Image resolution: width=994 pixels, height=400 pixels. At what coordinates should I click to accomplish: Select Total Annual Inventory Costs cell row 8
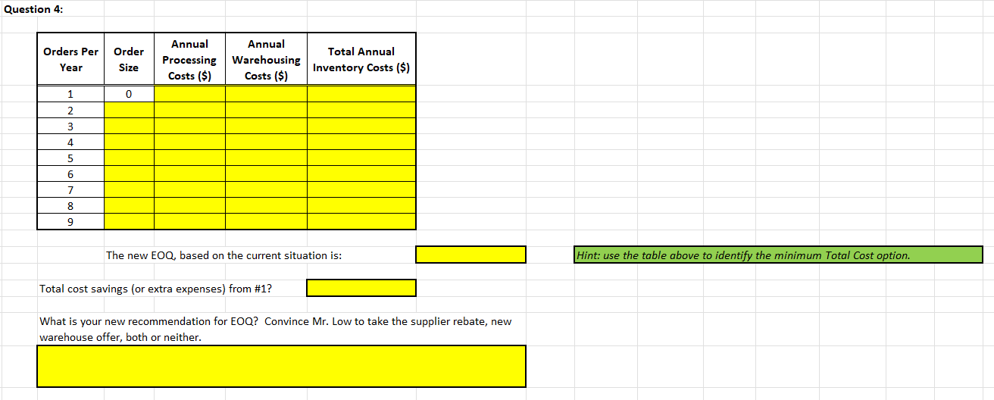pos(361,205)
